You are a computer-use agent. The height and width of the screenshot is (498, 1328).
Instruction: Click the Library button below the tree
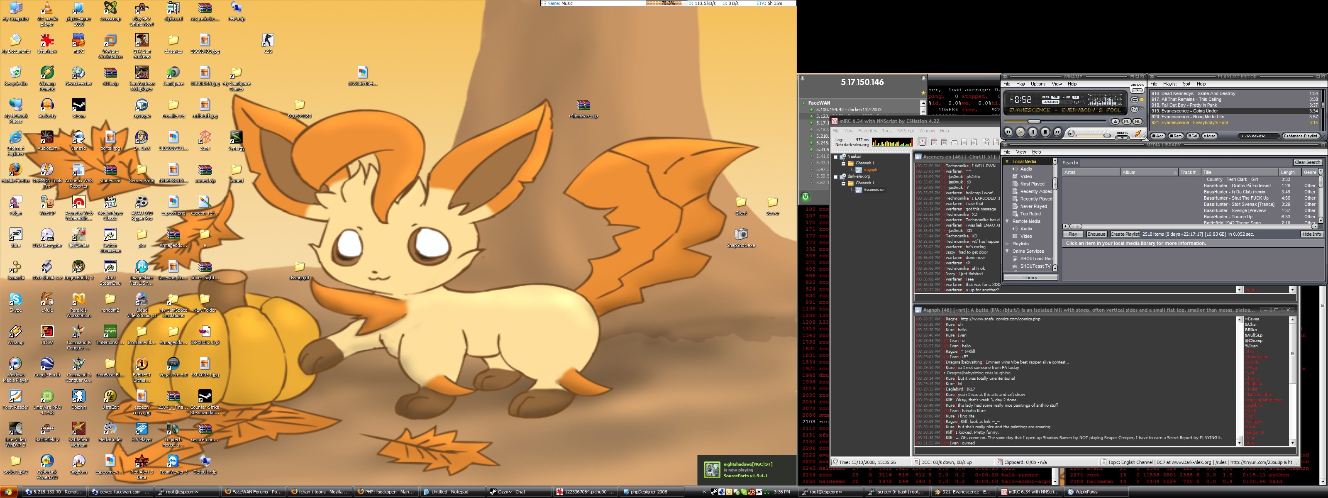pos(1030,277)
